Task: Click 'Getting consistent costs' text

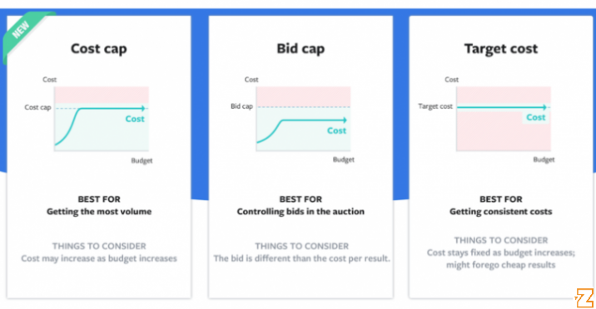Action: pyautogui.click(x=501, y=212)
